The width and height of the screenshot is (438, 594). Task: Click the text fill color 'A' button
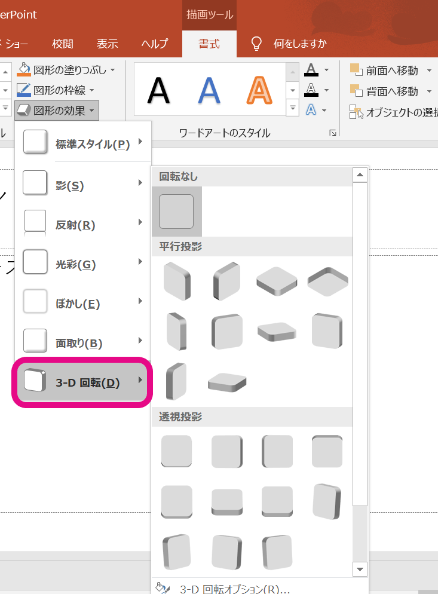311,70
